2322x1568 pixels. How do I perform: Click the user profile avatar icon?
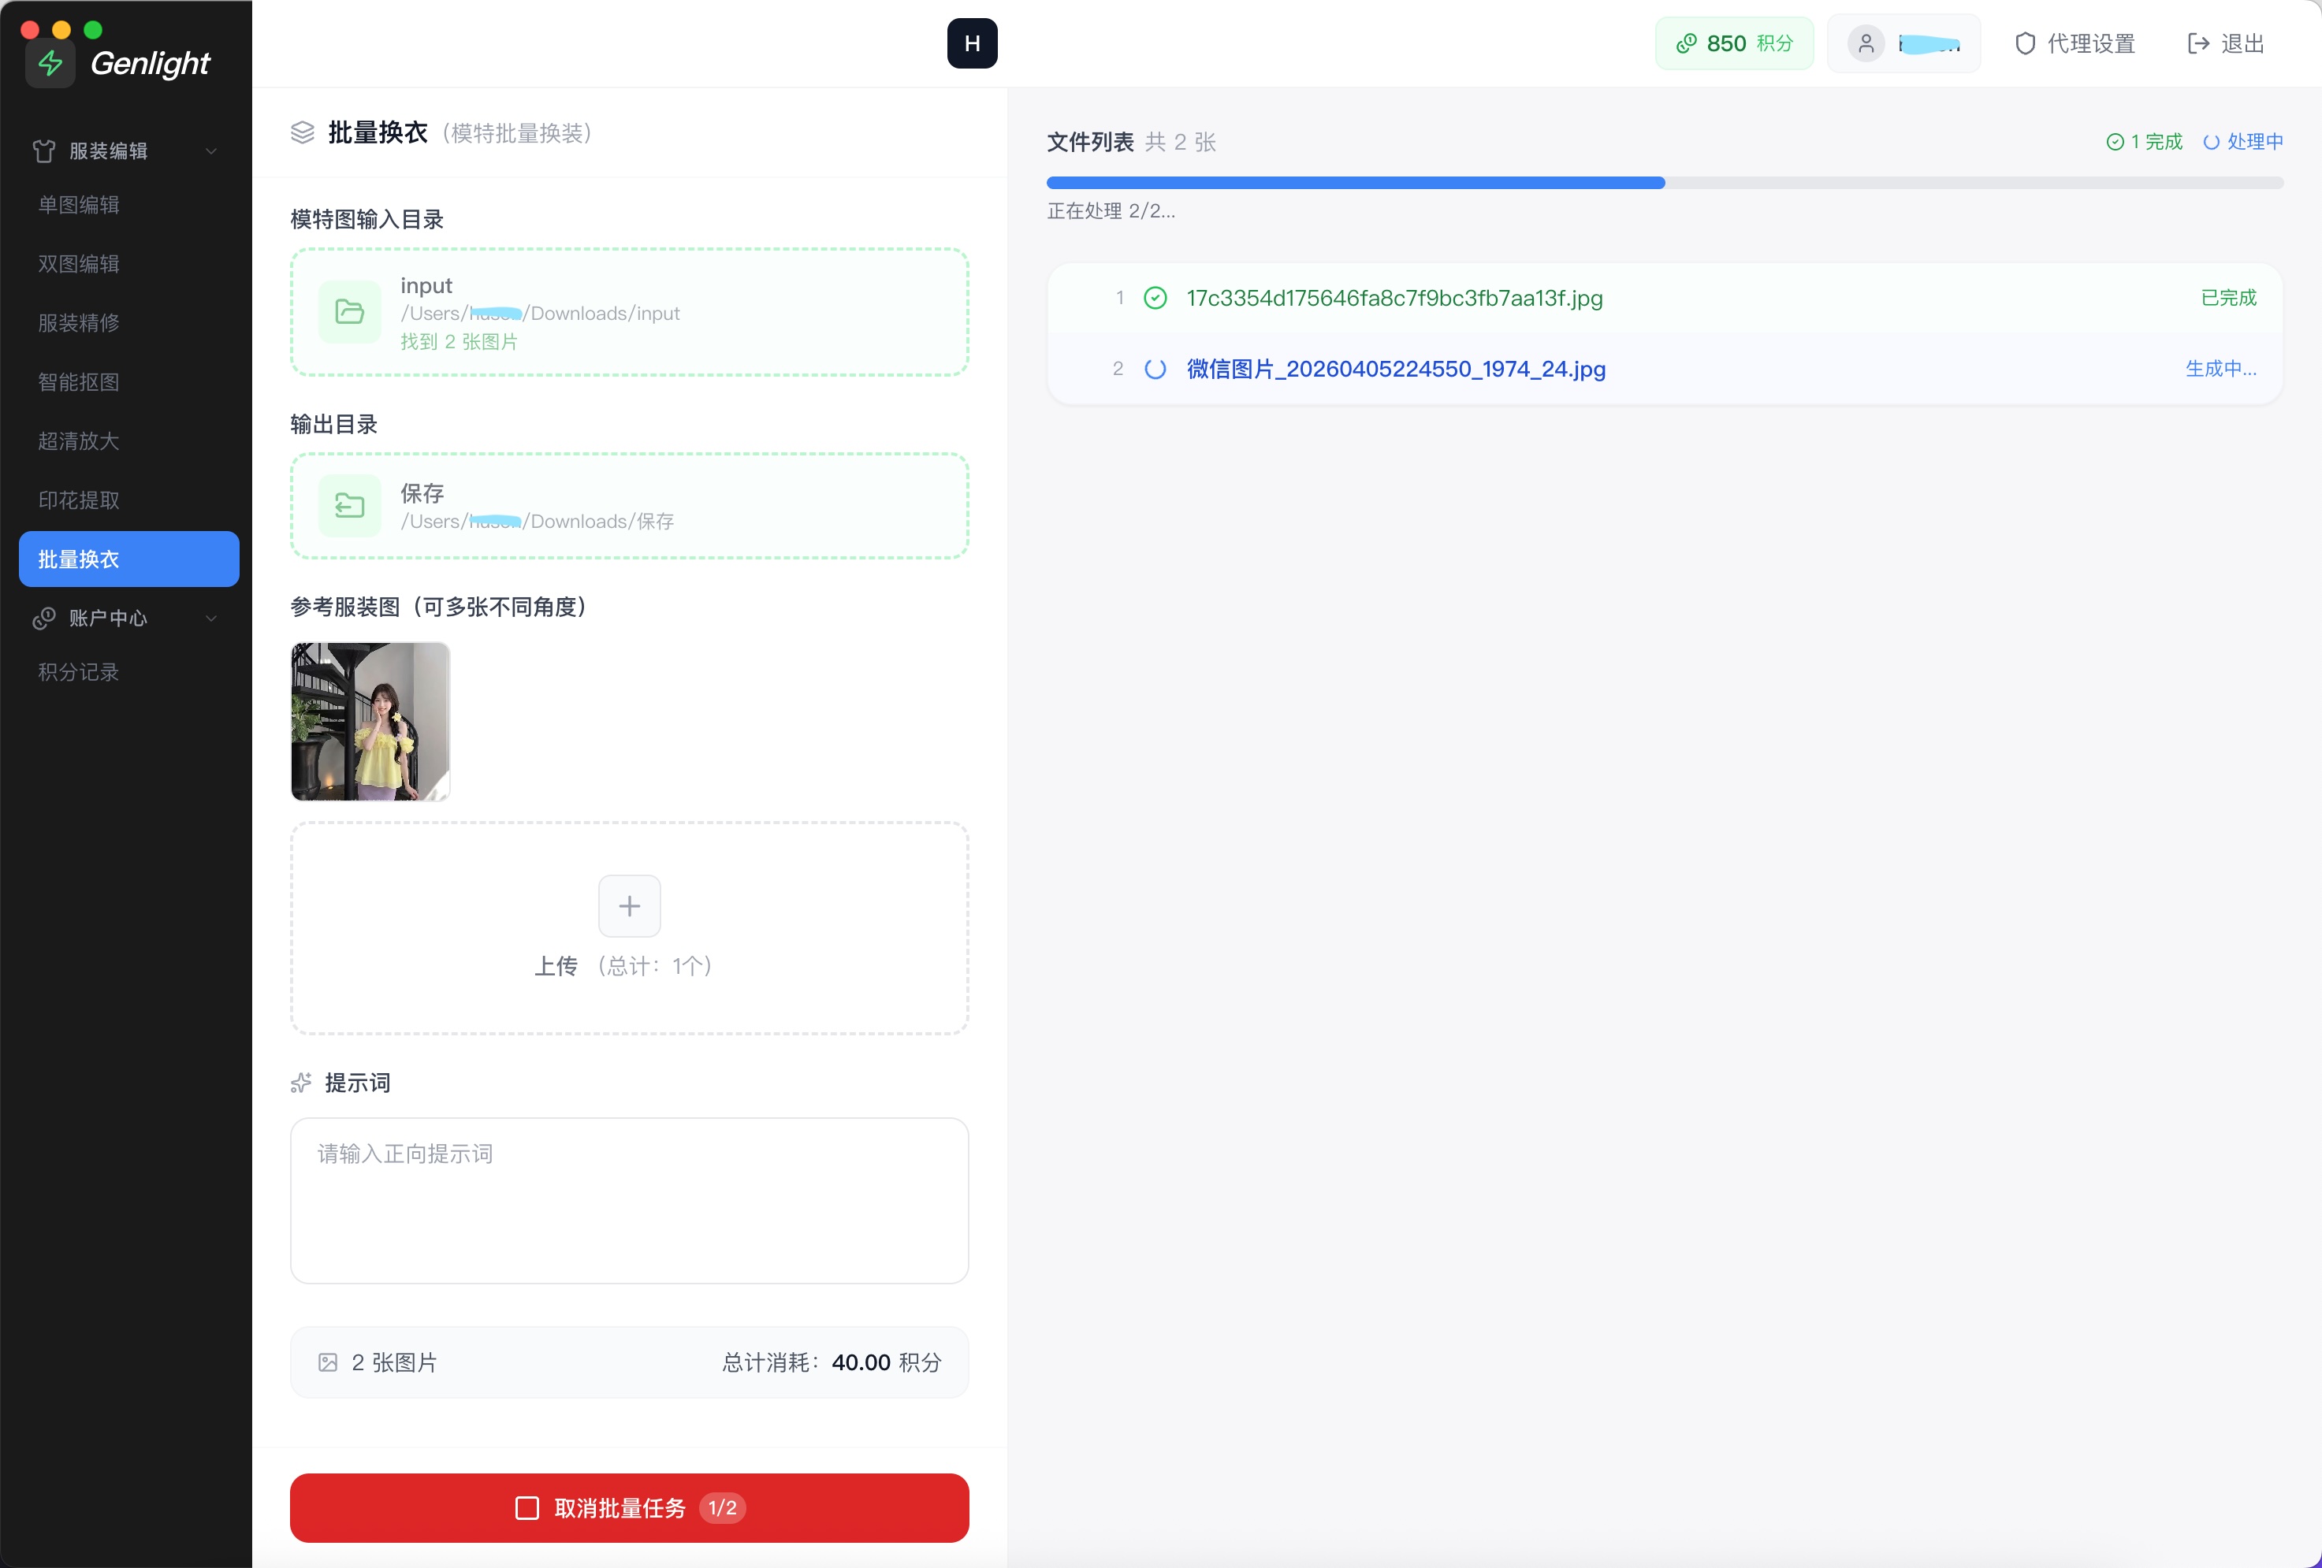pyautogui.click(x=1866, y=43)
